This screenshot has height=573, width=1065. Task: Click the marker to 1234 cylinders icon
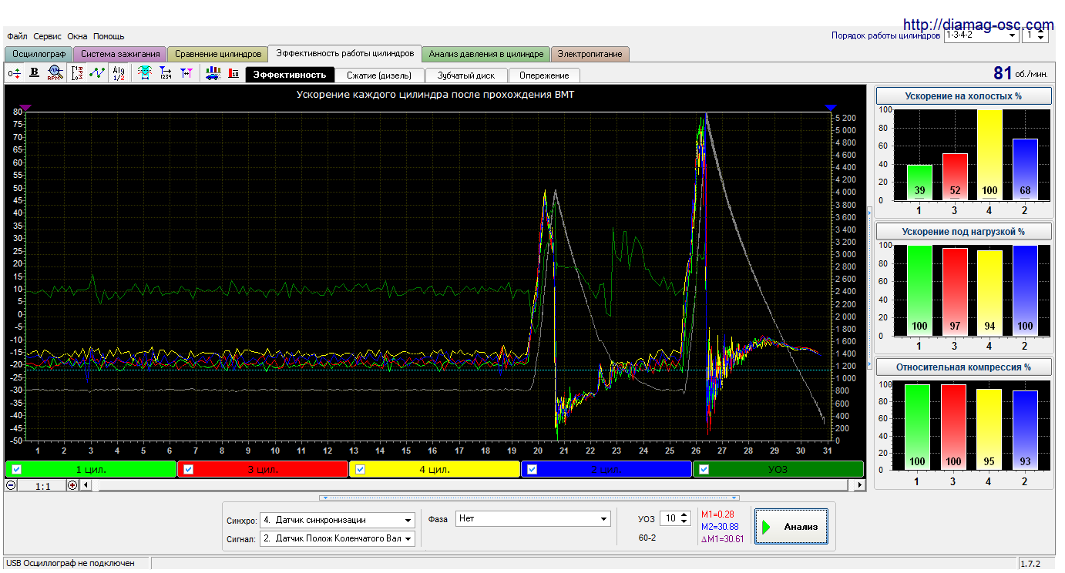pyautogui.click(x=165, y=72)
